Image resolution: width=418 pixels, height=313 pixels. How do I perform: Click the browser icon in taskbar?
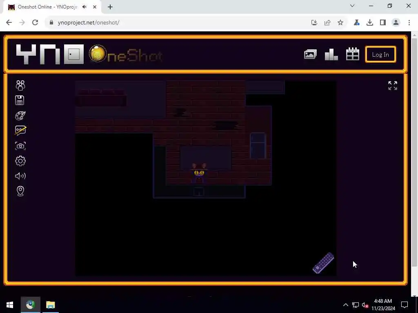click(x=30, y=305)
